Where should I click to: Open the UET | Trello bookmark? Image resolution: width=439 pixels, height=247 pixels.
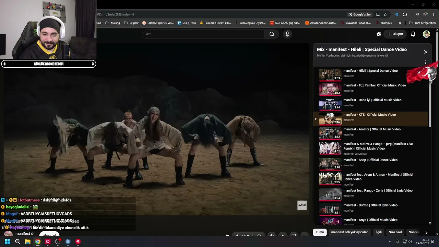click(x=187, y=23)
